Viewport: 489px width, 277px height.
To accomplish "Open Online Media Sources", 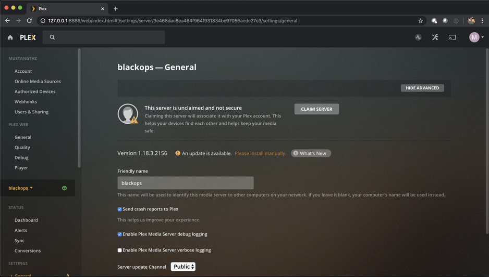I will [x=38, y=82].
